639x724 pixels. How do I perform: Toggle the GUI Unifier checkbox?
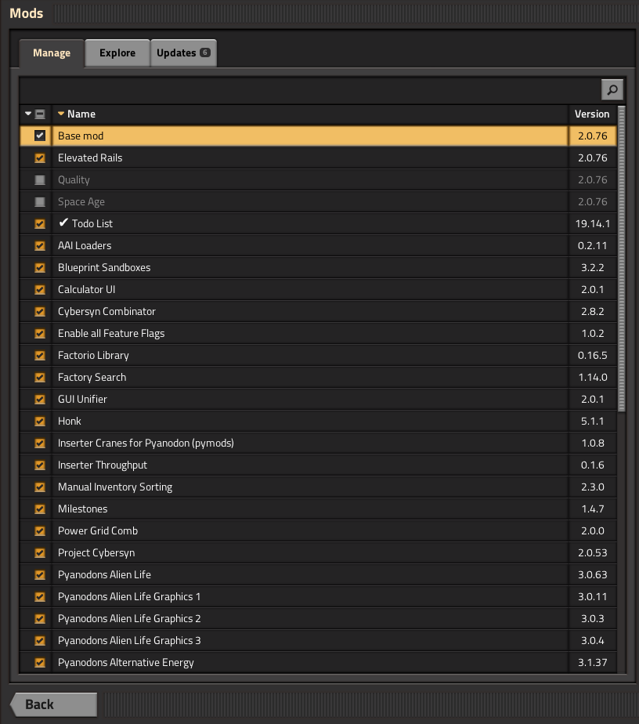(x=40, y=399)
